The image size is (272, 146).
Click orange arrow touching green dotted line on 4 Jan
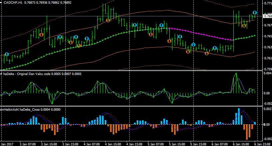pyautogui.click(x=79, y=46)
